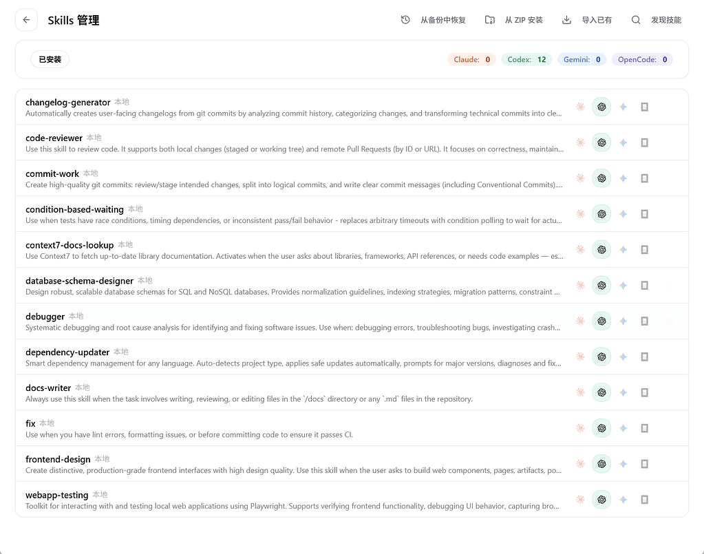The width and height of the screenshot is (704, 554).
Task: Enable OpenCode for dependency-updater
Action: [x=644, y=356]
